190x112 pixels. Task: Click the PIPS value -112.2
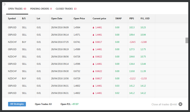(132, 79)
